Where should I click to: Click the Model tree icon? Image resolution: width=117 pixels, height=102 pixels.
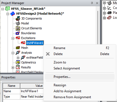(x=18, y=23)
